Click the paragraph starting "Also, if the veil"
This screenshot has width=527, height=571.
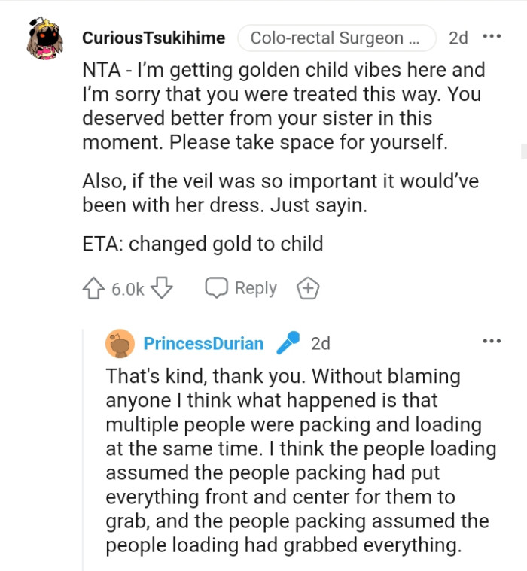(280, 193)
